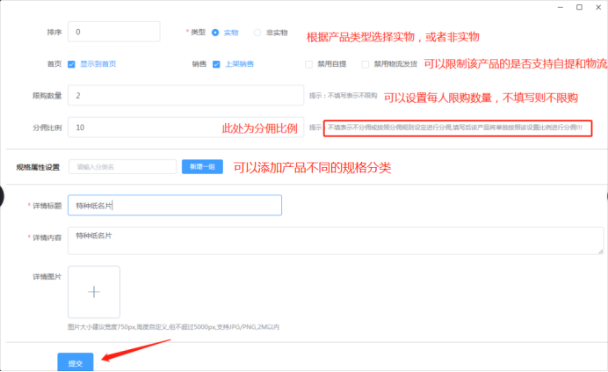Viewport: 608px width, 372px height.
Task: Click the 详情标题 text field
Action: (174, 205)
